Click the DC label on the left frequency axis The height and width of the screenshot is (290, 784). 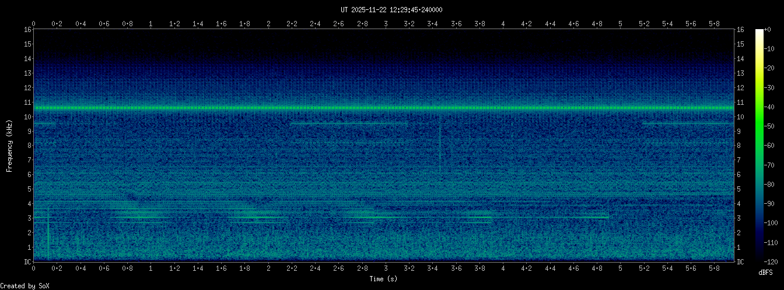[x=27, y=262]
